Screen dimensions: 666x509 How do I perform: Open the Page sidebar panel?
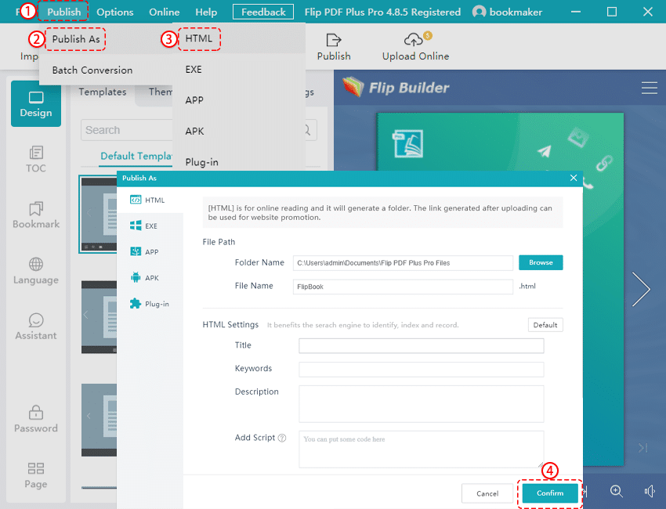[x=36, y=475]
